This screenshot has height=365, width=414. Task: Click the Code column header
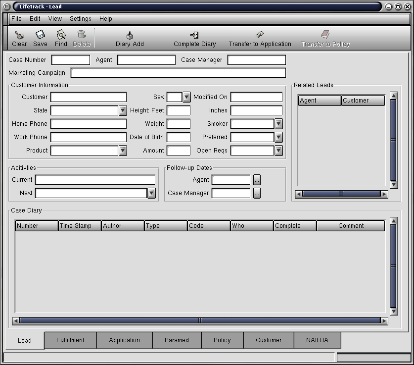click(x=209, y=226)
